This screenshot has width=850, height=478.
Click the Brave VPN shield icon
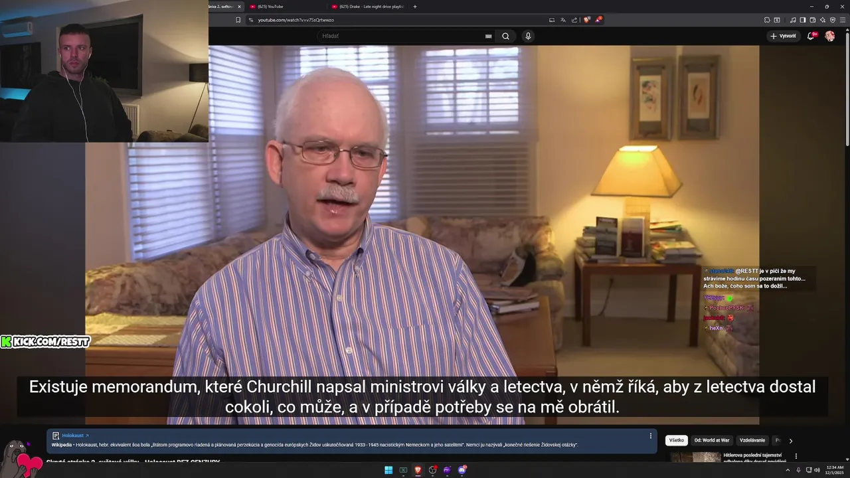pyautogui.click(x=833, y=20)
